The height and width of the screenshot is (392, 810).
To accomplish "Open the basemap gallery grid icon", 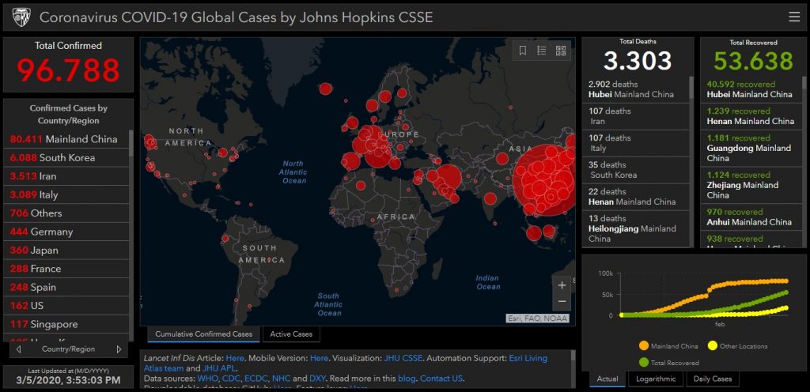I will [x=561, y=51].
